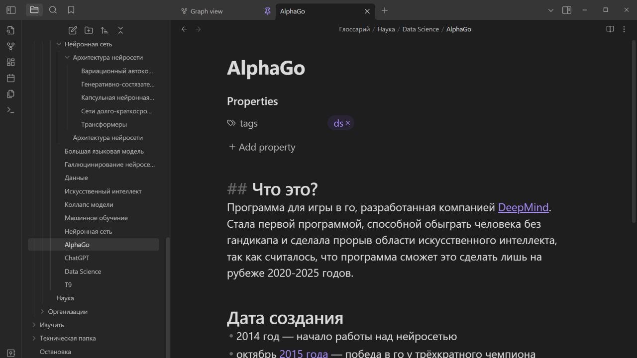Click the insert template ribbon icon

pyautogui.click(x=11, y=94)
